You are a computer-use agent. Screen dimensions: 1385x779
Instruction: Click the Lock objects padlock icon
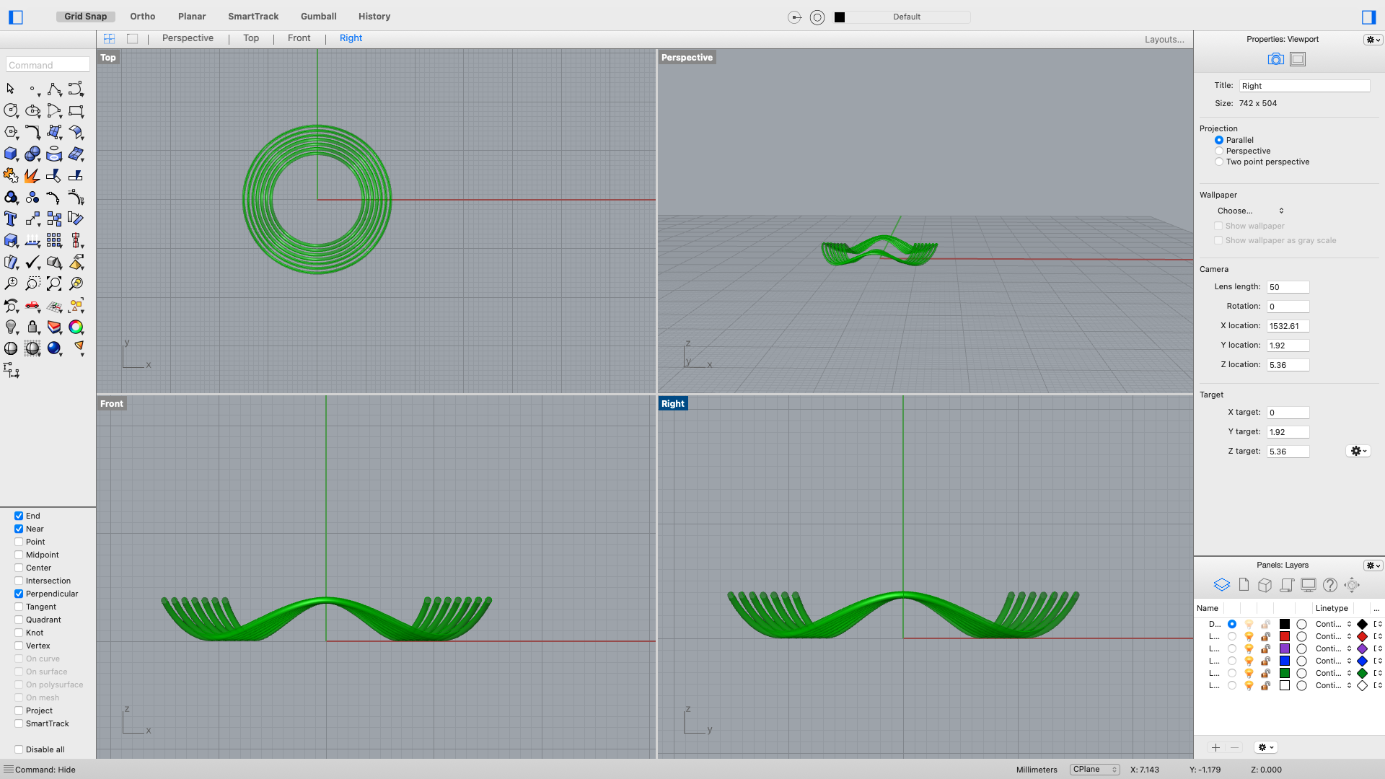point(32,327)
